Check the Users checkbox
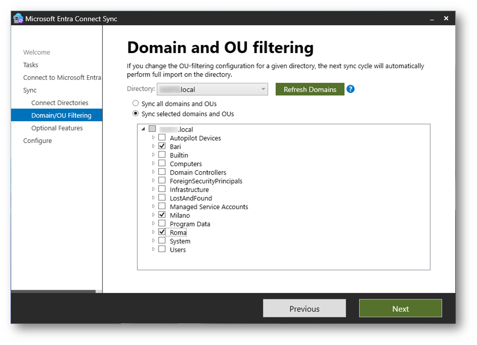The image size is (477, 345). point(162,249)
